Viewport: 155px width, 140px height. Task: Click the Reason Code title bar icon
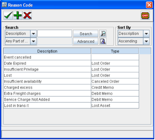5,5
